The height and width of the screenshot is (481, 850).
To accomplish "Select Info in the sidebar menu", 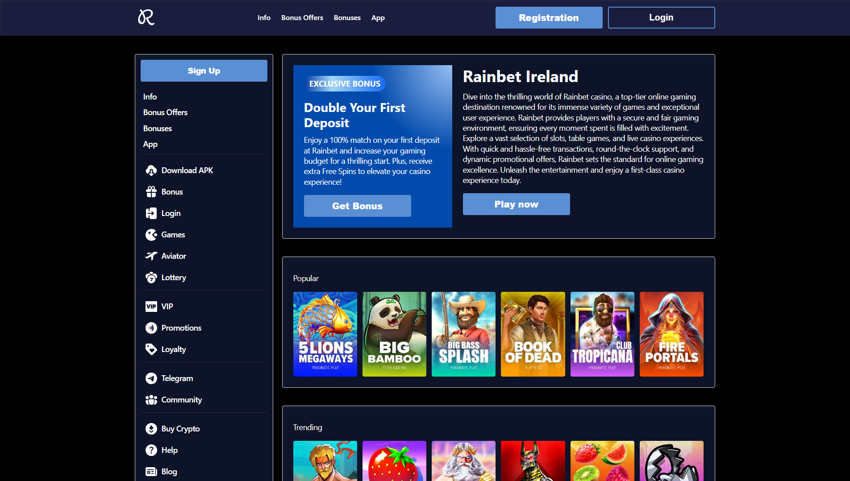I will (x=150, y=97).
